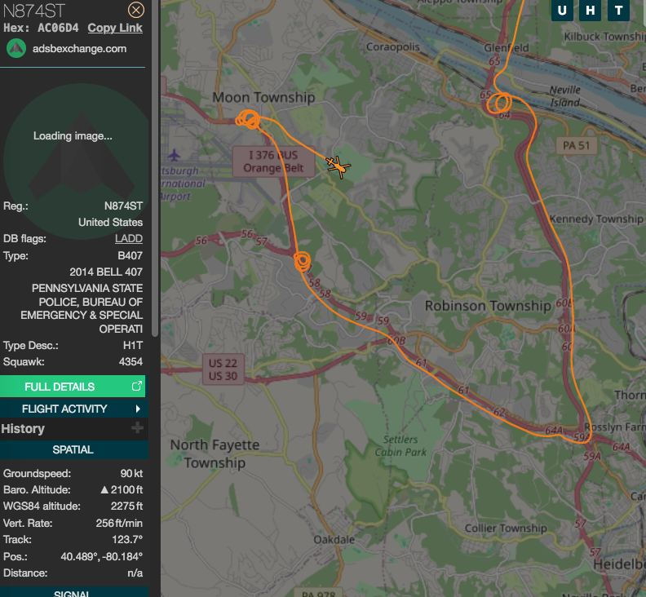
Task: Click the adsbexchange.com logo icon
Action: pos(16,49)
